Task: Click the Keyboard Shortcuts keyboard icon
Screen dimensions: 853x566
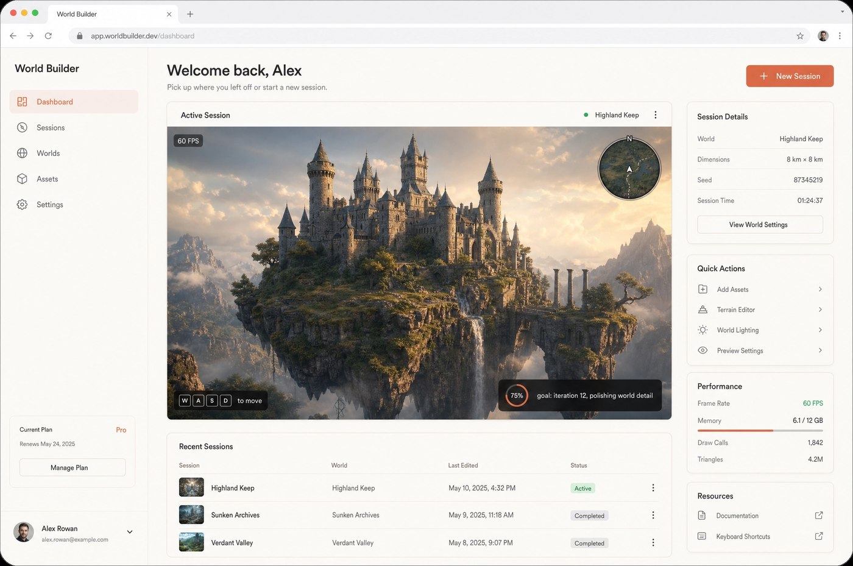Action: tap(702, 536)
